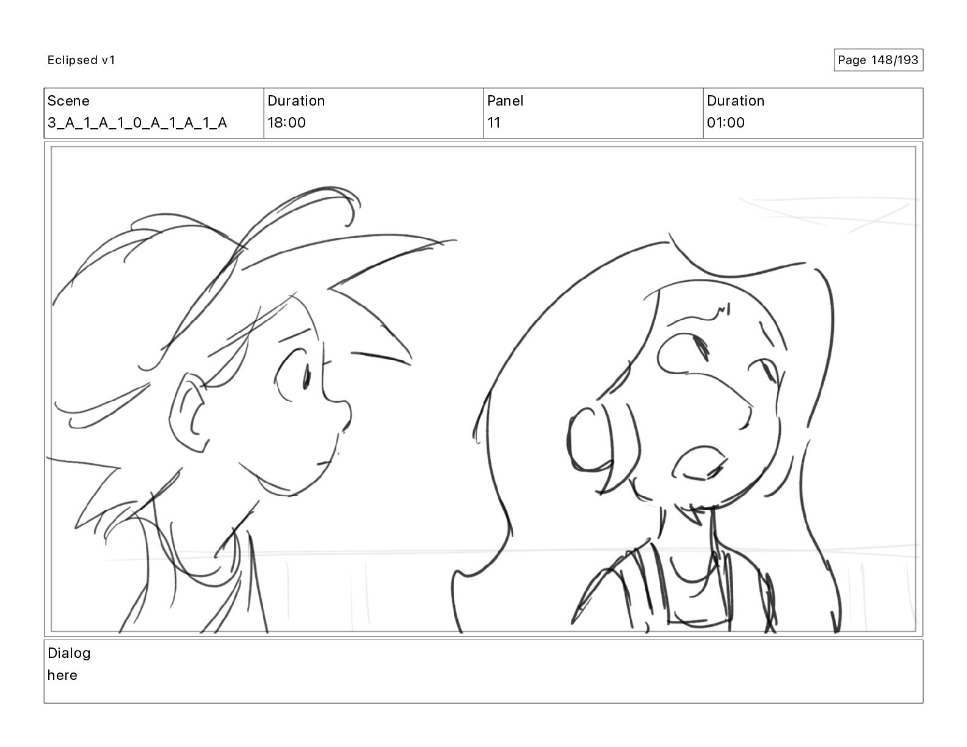
Task: Click the 'Eclipsed v1' project title
Action: pyautogui.click(x=81, y=60)
